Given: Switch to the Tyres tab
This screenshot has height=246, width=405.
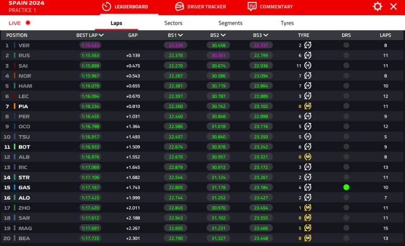Looking at the screenshot, I should click(287, 23).
